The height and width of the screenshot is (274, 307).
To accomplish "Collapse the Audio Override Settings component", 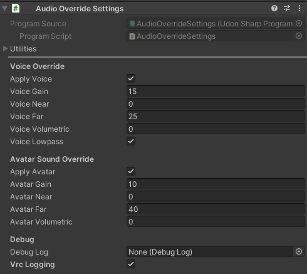I will [x=5, y=9].
